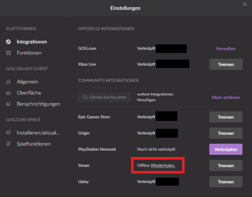Click the 'Xbox Live' integration name

87,64
